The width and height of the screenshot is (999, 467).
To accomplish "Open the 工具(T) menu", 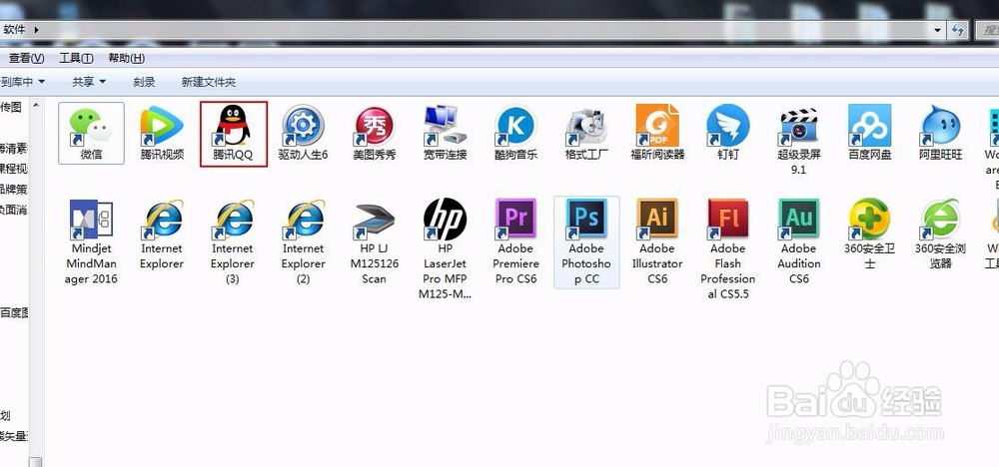I will point(77,58).
